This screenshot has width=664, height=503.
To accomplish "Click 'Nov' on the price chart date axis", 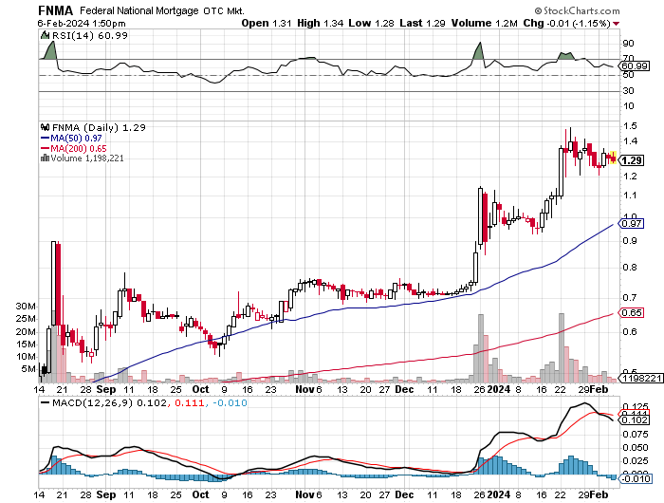I will pyautogui.click(x=304, y=389).
